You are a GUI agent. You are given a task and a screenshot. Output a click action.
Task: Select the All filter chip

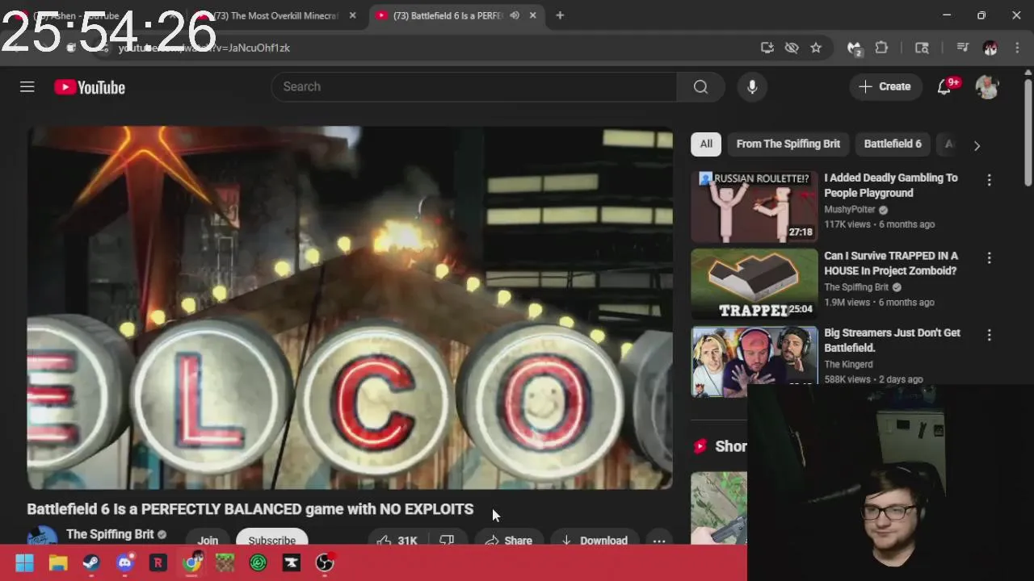[706, 144]
